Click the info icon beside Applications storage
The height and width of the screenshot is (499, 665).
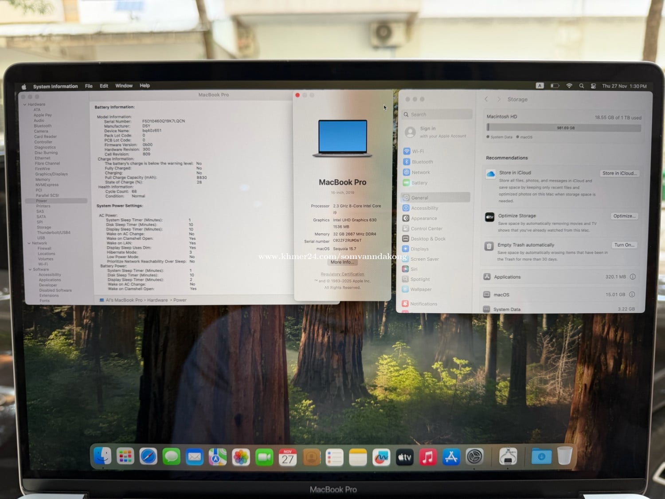[x=633, y=277]
